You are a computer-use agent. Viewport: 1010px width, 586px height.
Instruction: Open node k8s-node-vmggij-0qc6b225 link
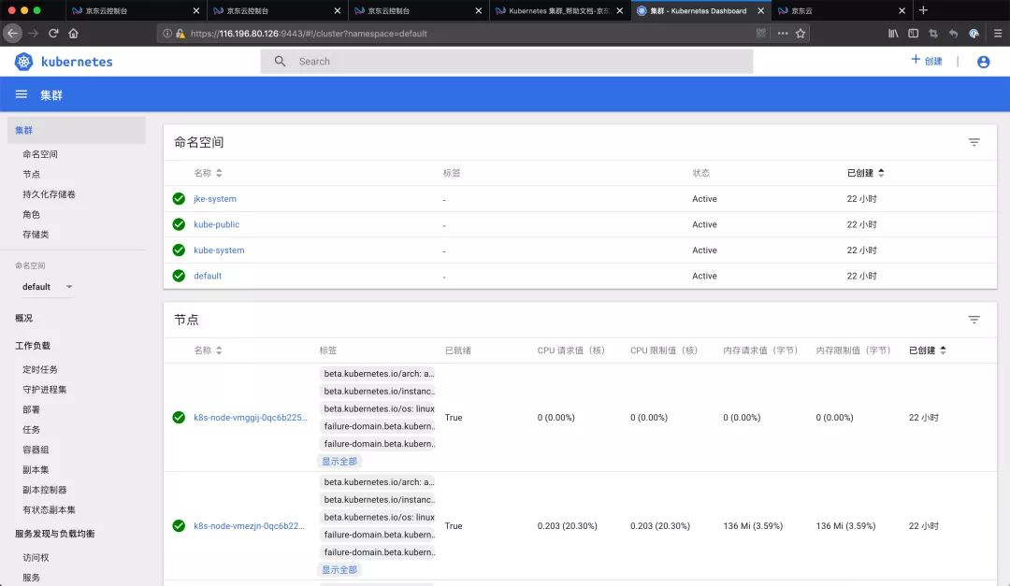[x=250, y=417]
